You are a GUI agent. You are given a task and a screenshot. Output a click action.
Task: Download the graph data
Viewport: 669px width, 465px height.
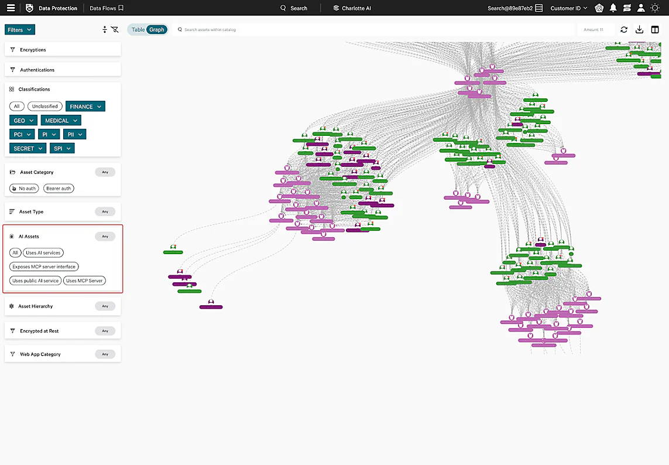pos(639,29)
